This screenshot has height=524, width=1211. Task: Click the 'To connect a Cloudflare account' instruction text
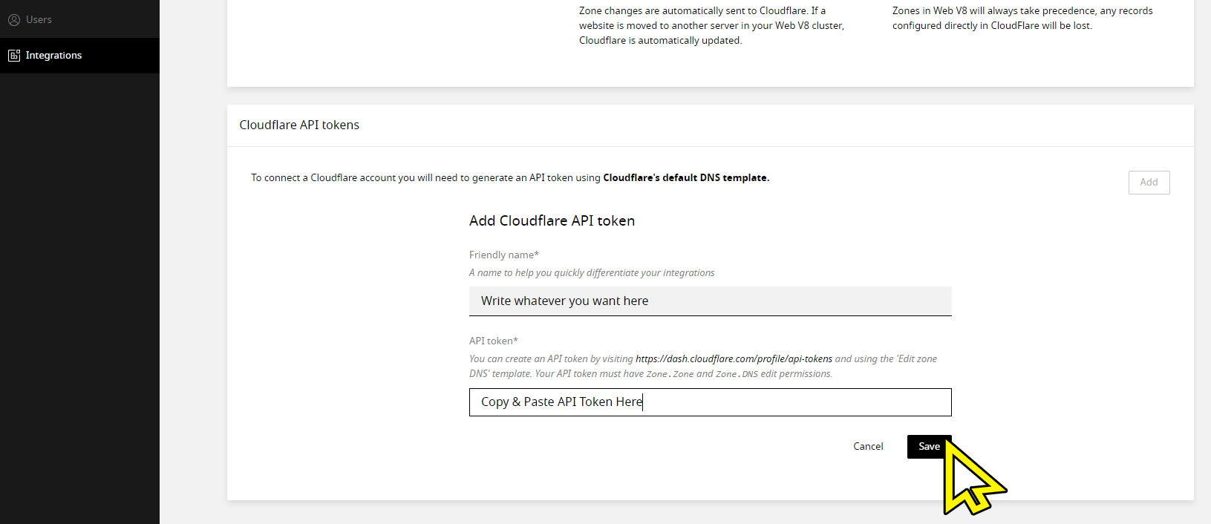click(x=425, y=178)
